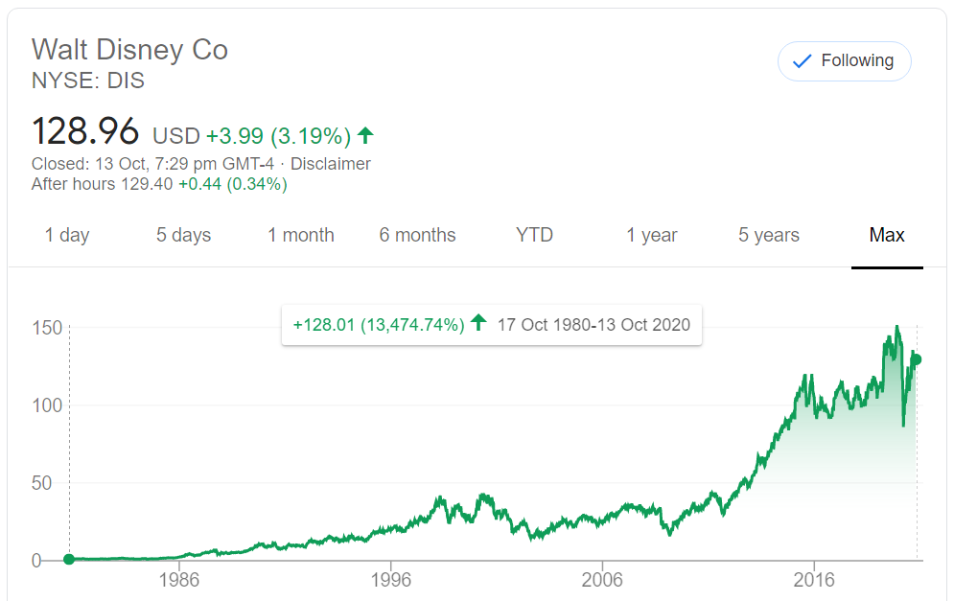Viewport: 954px width, 601px height.
Task: Toggle the Following button
Action: [844, 61]
